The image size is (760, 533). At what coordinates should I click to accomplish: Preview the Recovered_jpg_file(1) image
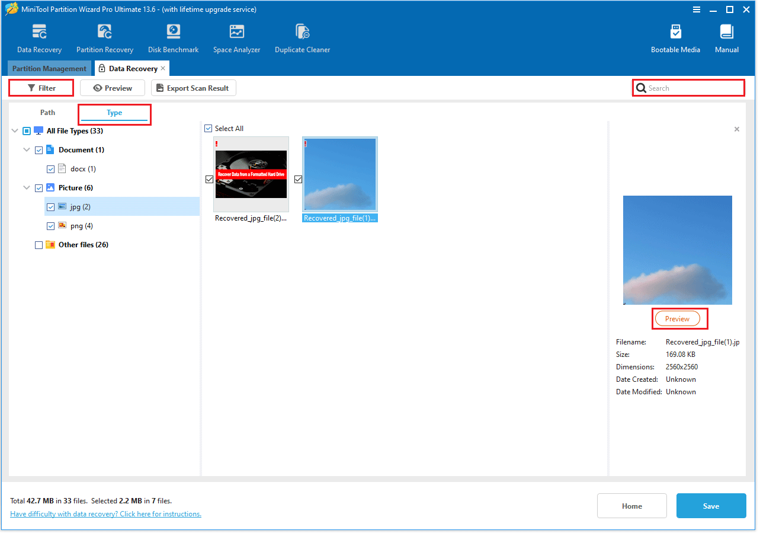point(679,318)
